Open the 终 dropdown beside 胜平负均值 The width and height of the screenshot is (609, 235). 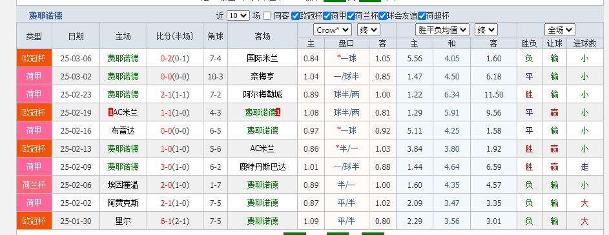[486, 30]
